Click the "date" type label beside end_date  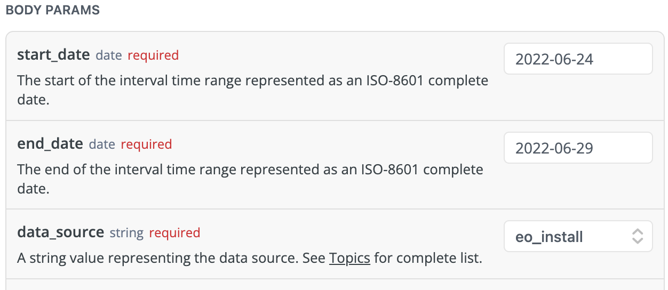click(x=102, y=144)
